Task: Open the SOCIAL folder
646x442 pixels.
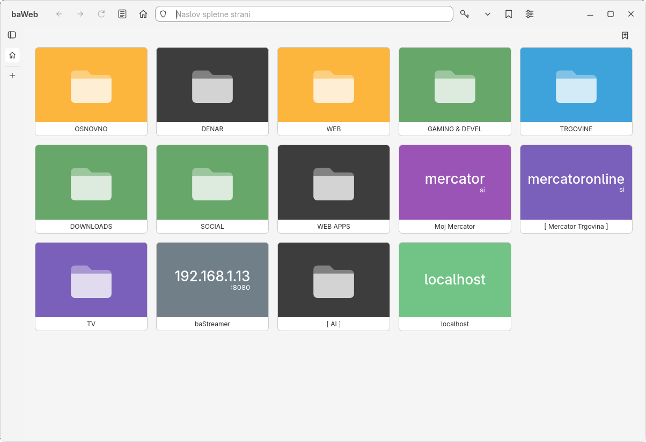Action: [x=212, y=189]
